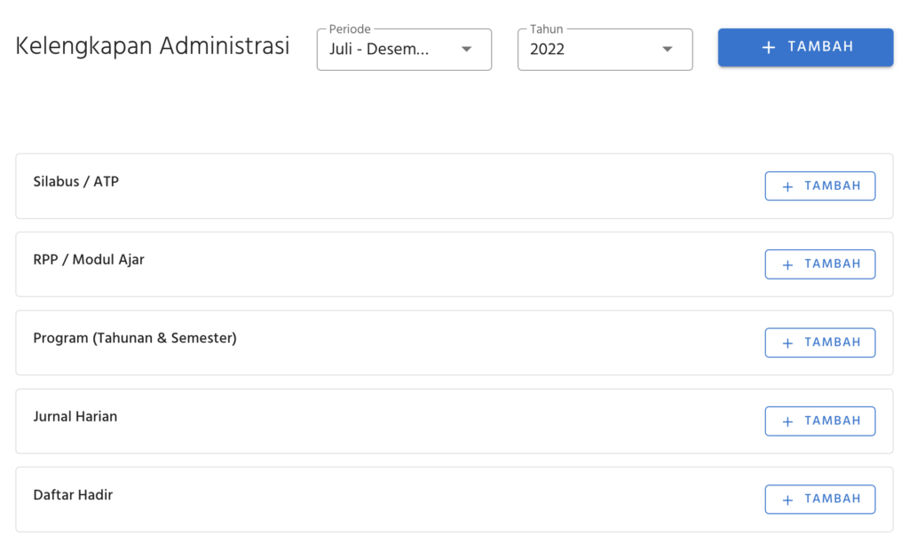909x543 pixels.
Task: Click the plus icon in Silabus / ATP row
Action: [787, 186]
